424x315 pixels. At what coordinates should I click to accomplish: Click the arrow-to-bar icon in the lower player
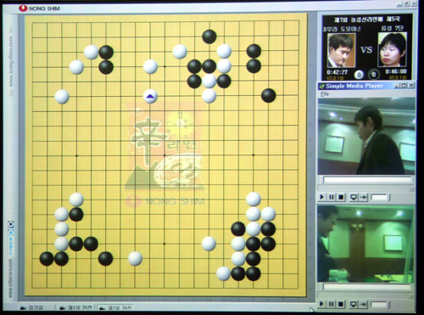click(x=363, y=304)
